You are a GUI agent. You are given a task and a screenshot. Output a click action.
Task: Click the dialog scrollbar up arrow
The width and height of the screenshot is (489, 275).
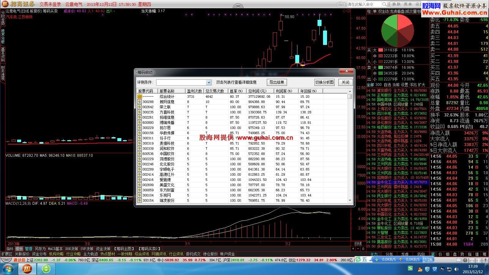(x=350, y=91)
